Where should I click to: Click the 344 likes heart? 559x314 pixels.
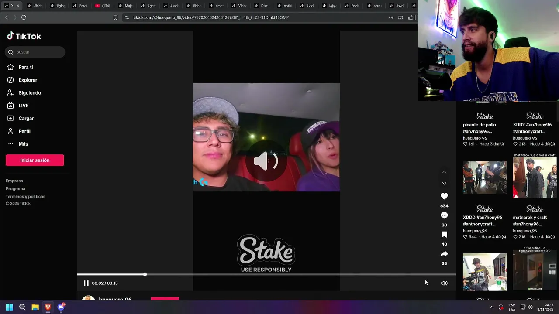coord(466,237)
